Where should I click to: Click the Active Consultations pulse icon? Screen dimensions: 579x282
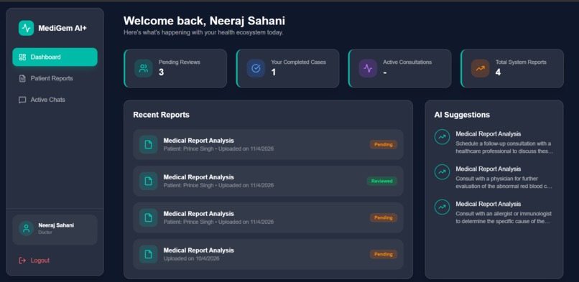tap(368, 68)
